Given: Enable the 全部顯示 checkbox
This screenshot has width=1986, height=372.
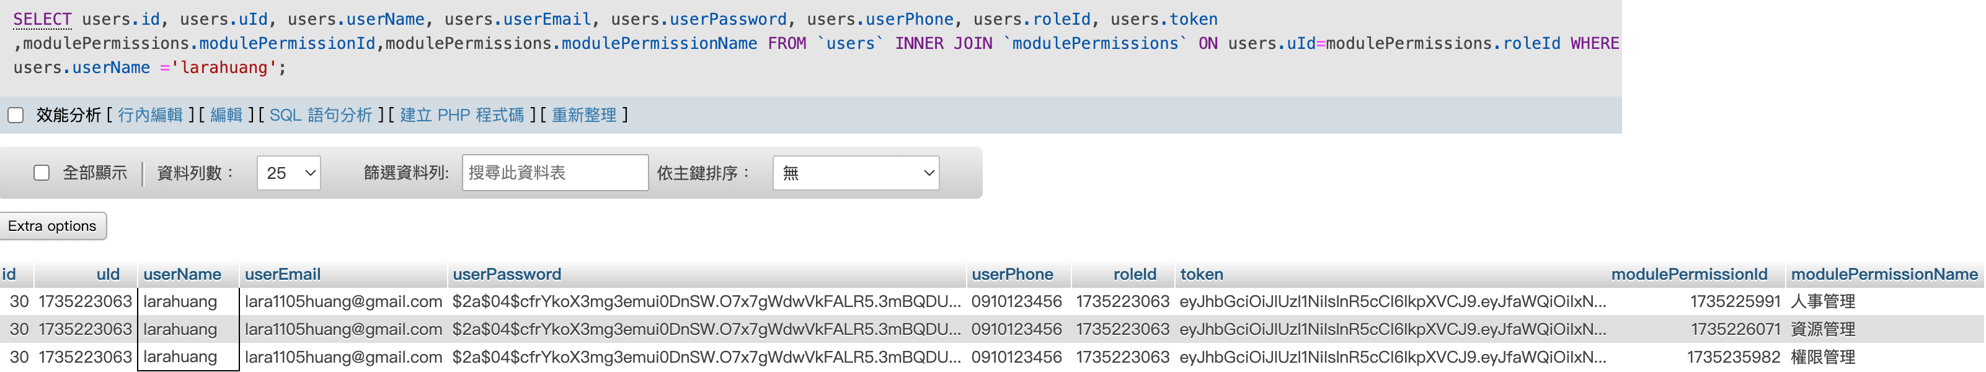Looking at the screenshot, I should pos(42,173).
